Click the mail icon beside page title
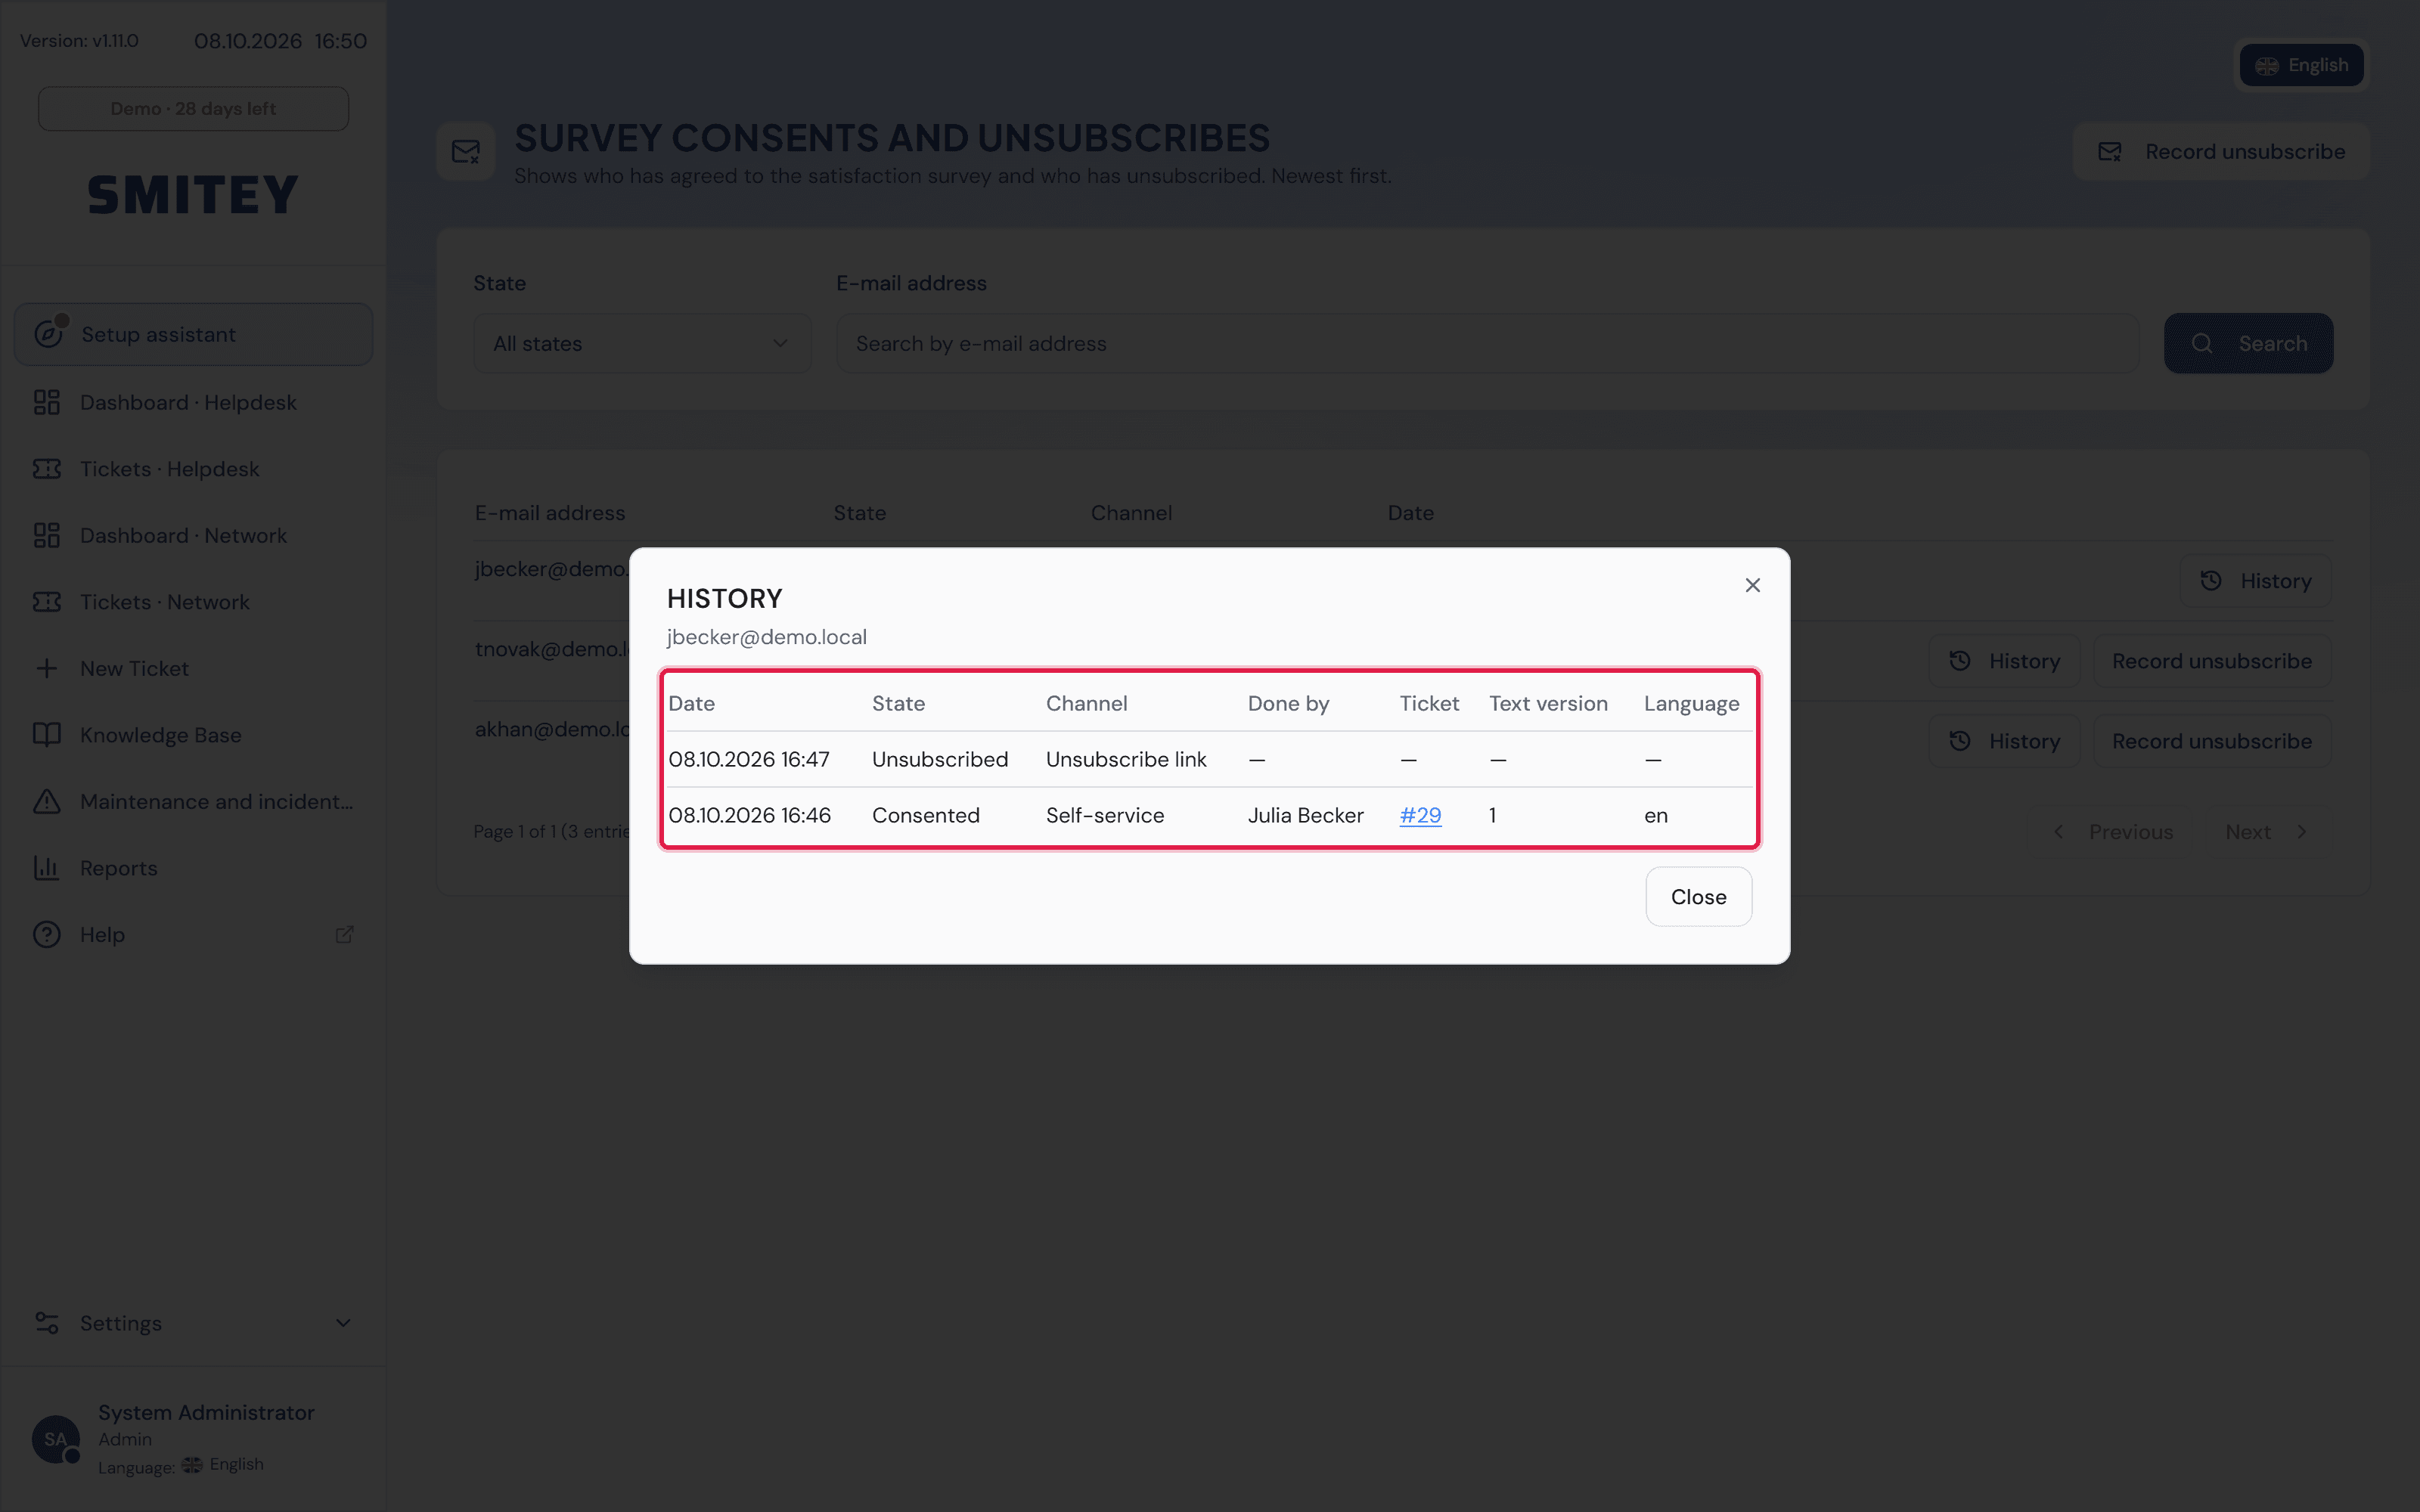Screen dimensions: 2420x1512 pyautogui.click(x=466, y=152)
